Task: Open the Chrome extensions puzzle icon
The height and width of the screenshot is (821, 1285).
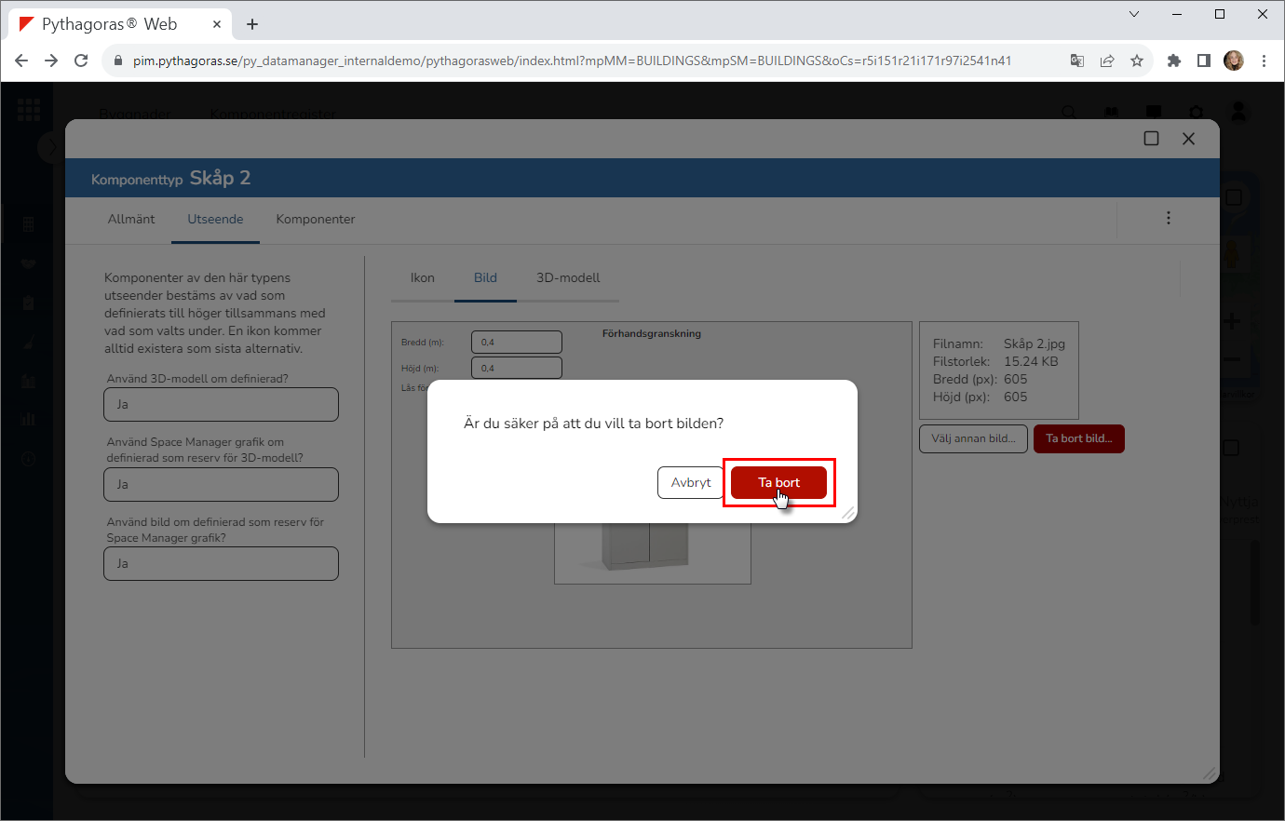Action: [1174, 61]
